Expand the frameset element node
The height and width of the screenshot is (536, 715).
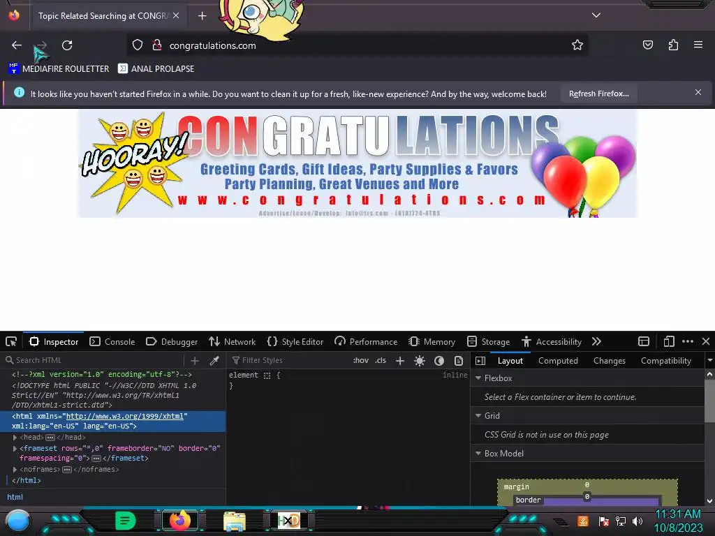[15, 449]
